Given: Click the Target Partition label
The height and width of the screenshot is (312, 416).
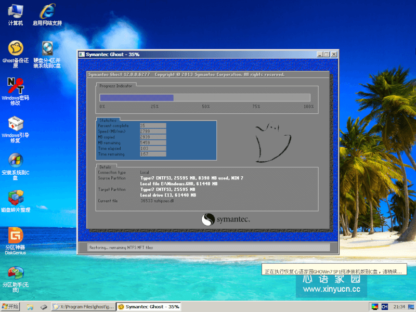Looking at the screenshot, I should 112,189.
